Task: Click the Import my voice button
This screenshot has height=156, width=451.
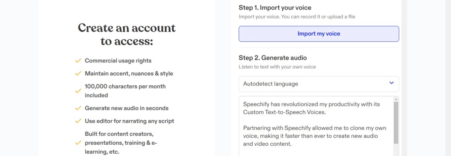Action: tap(319, 34)
